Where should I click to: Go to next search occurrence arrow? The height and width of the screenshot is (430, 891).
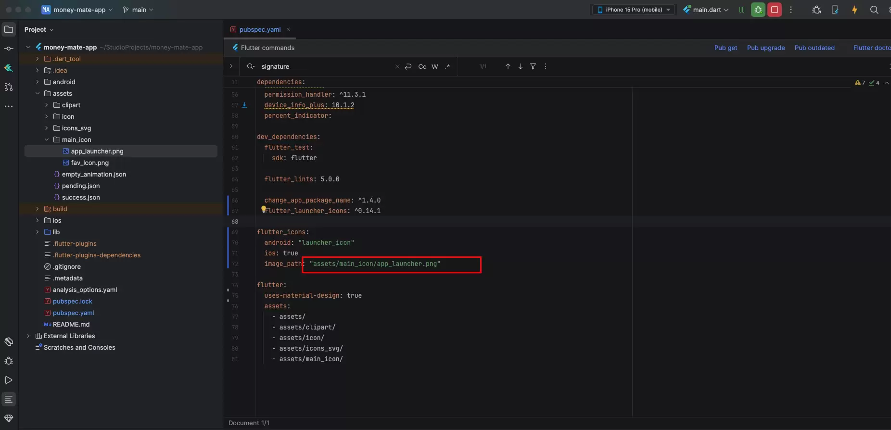pyautogui.click(x=521, y=66)
